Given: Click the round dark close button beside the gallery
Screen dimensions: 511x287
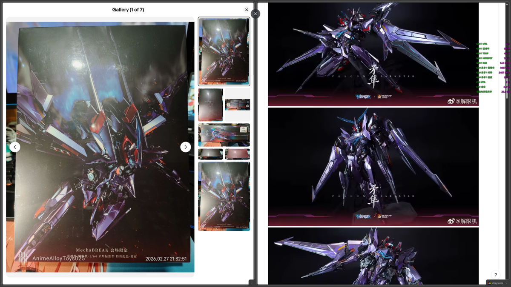Looking at the screenshot, I should pyautogui.click(x=255, y=14).
